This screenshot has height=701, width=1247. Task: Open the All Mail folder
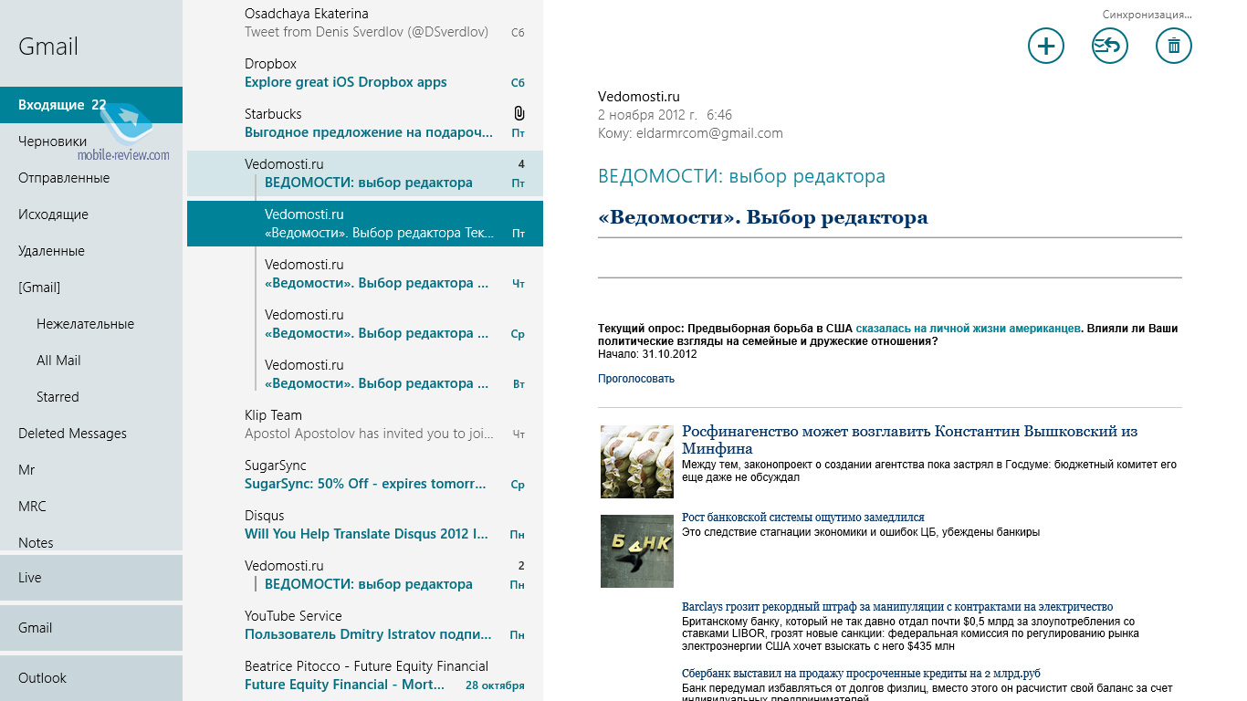pos(91,361)
